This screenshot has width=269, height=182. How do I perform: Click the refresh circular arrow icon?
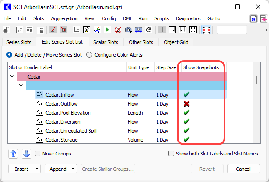pyautogui.click(x=149, y=30)
